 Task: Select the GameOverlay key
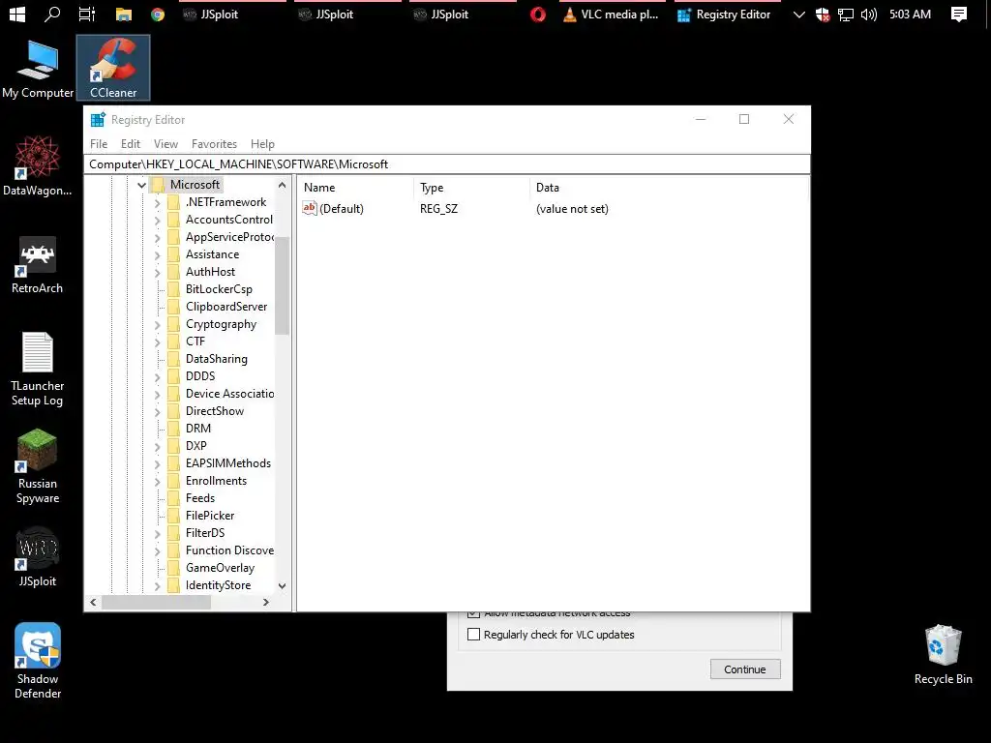220,568
